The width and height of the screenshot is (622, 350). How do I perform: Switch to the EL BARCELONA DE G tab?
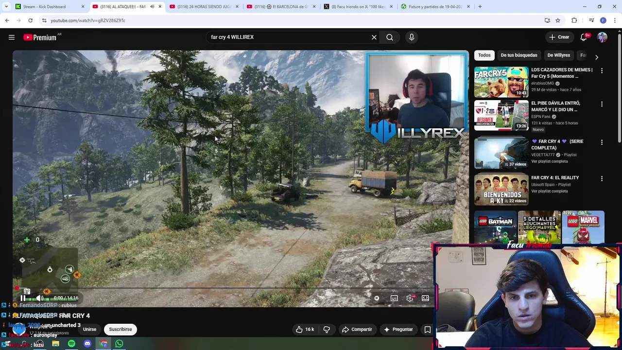pos(281,7)
